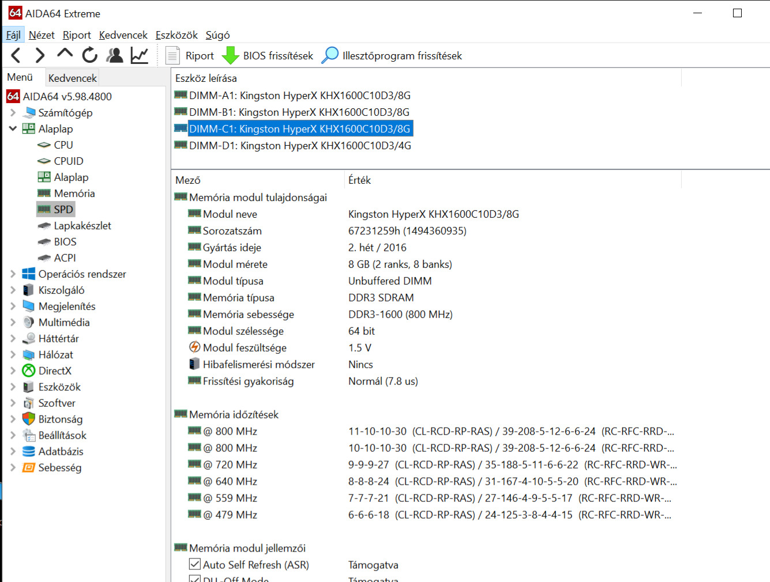770x582 pixels.
Task: Click the Érték column header
Action: click(x=513, y=180)
